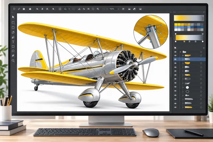
Task: Expand the yellow semicircle layer's arrow
Action: pyautogui.click(x=183, y=63)
